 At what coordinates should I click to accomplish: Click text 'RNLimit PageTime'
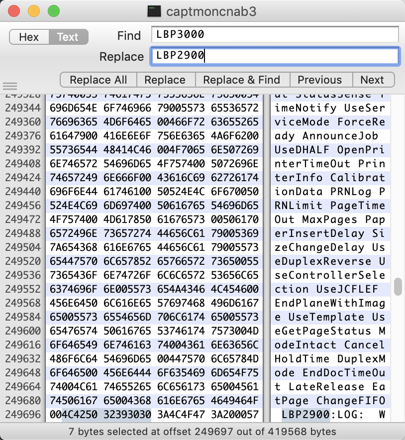[329, 206]
